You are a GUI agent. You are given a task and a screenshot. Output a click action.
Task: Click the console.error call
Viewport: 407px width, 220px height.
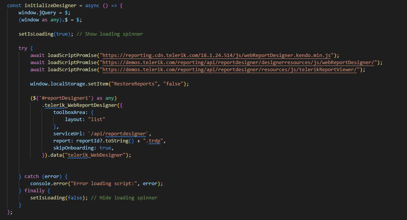47,183
